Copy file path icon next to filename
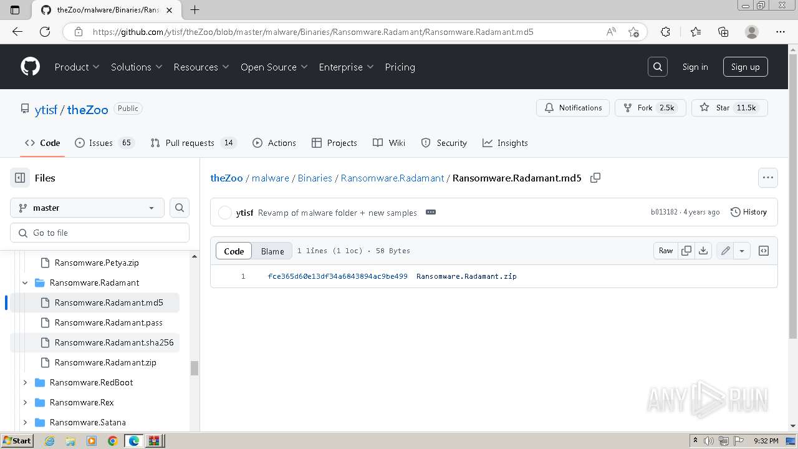This screenshot has width=798, height=449. [595, 178]
